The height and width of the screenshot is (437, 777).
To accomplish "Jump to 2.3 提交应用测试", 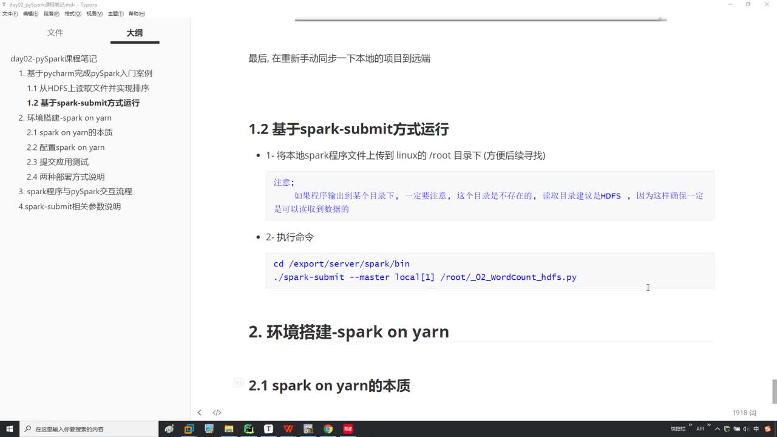I will tap(58, 162).
